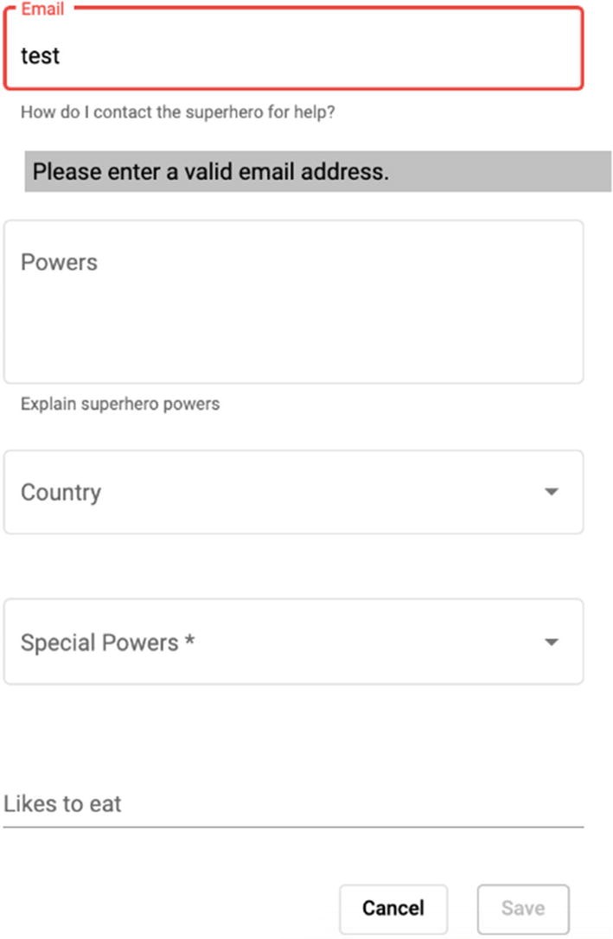Click the 'How do I contact the superhero' hint
Viewport: 613px width, 939px height.
tap(178, 112)
